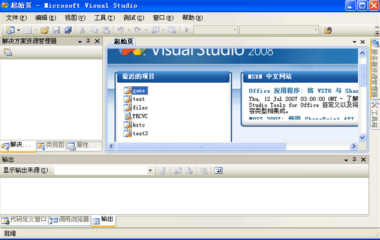Open Solution Explorer window position dropdown
This screenshot has width=380, height=240.
[x=80, y=42]
